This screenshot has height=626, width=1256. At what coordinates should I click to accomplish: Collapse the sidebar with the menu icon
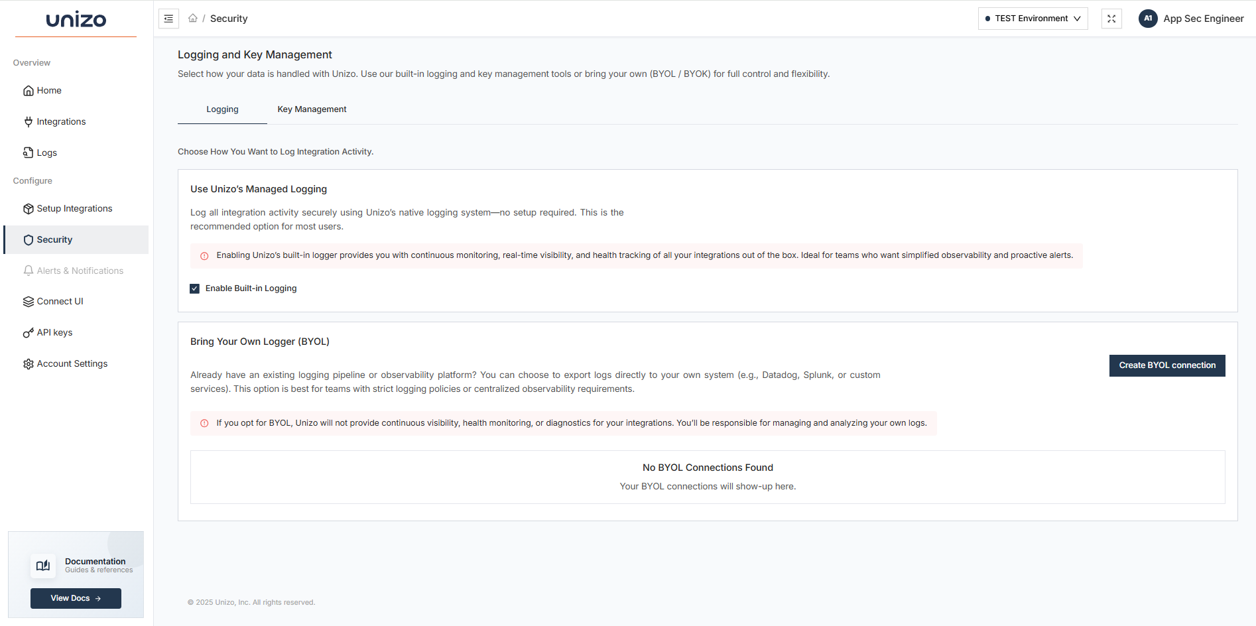(168, 19)
